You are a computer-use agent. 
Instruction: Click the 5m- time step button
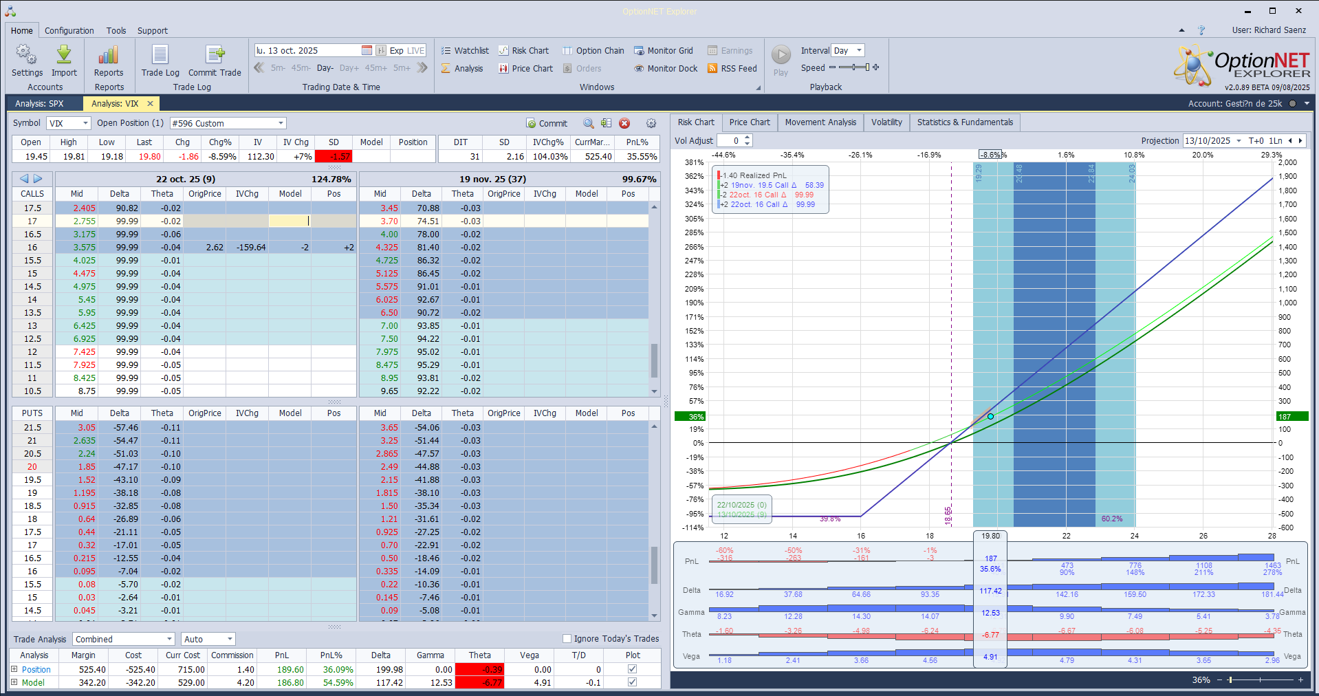pos(278,68)
